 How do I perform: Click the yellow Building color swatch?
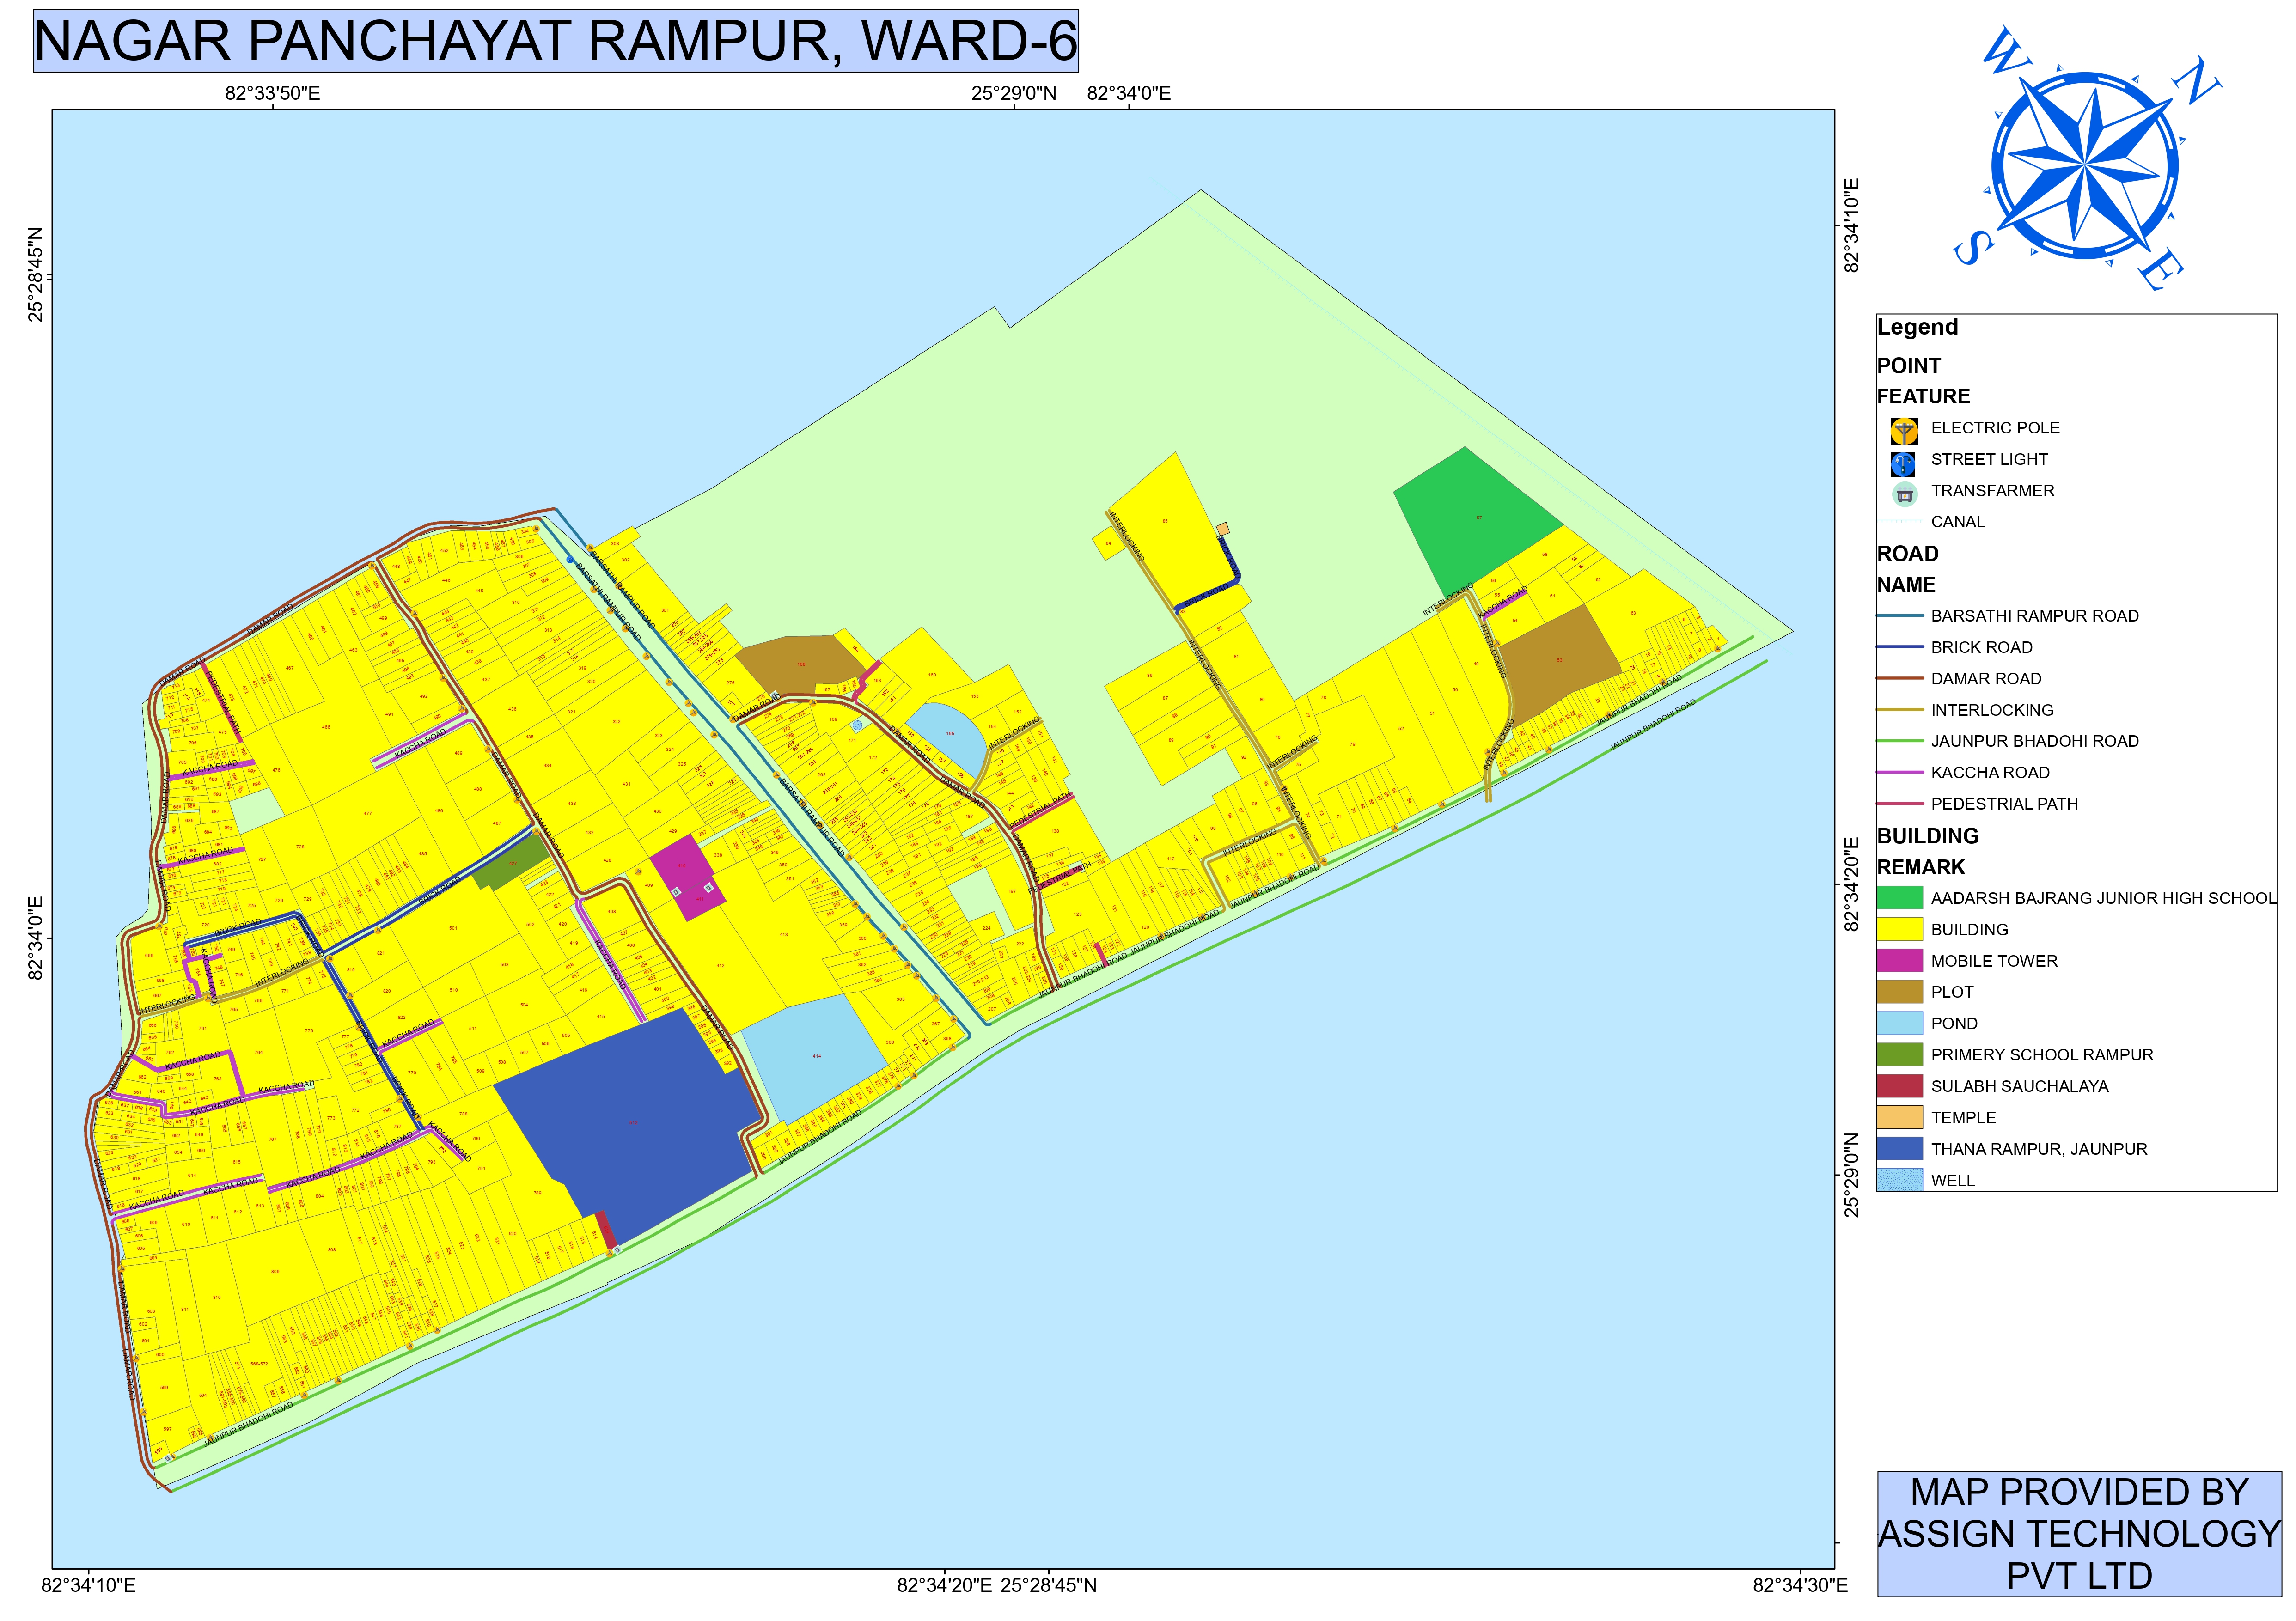1899,929
